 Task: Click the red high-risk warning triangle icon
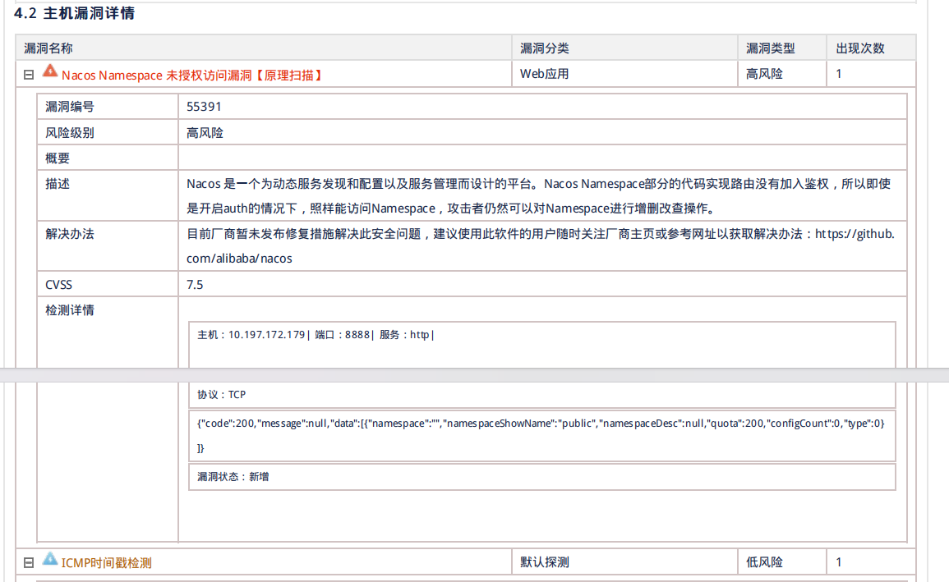tap(50, 72)
